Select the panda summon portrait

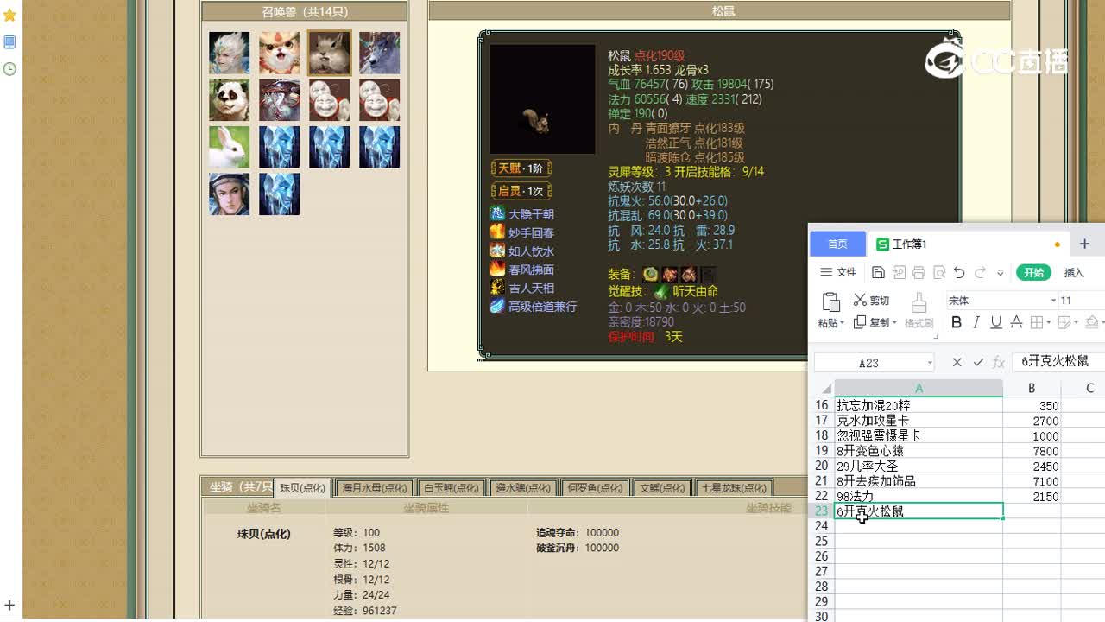click(229, 100)
